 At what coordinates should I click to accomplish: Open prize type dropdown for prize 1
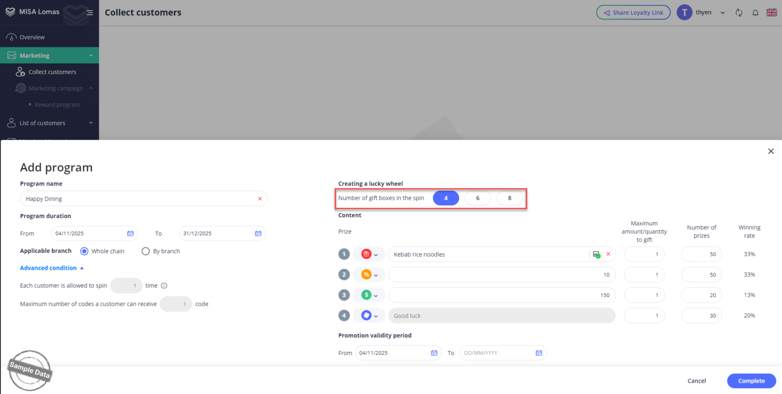pos(369,254)
